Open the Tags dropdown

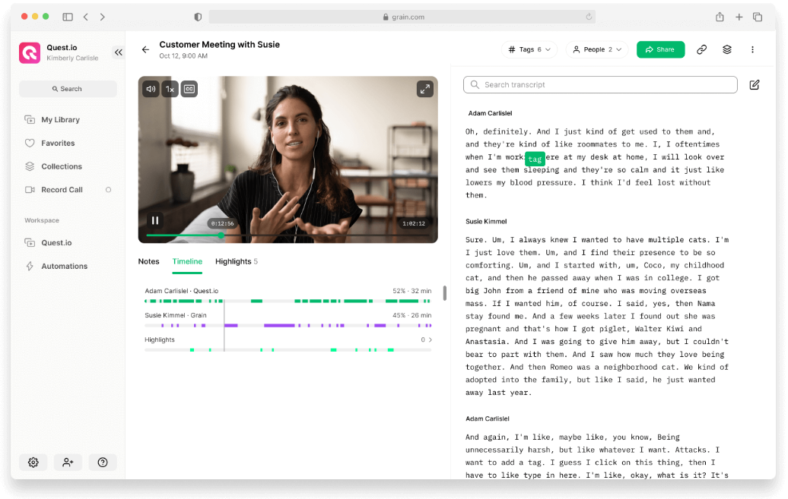coord(529,49)
